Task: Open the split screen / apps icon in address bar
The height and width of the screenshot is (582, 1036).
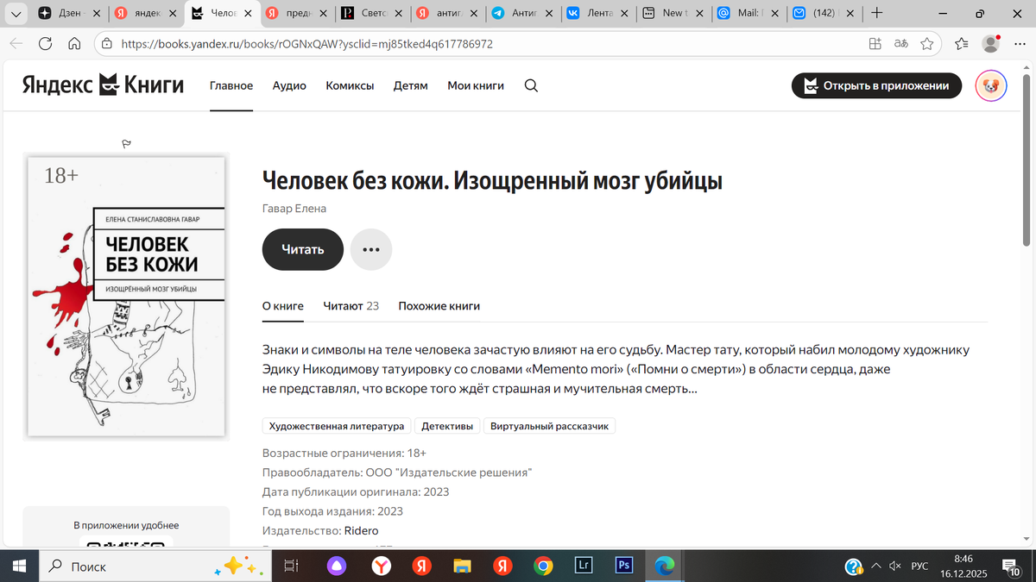Action: (x=875, y=44)
